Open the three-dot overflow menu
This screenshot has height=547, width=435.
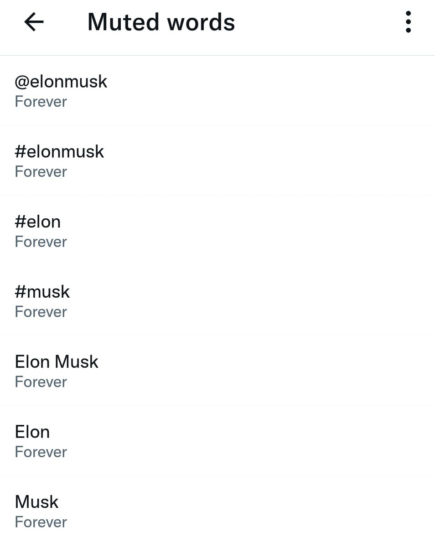[408, 22]
